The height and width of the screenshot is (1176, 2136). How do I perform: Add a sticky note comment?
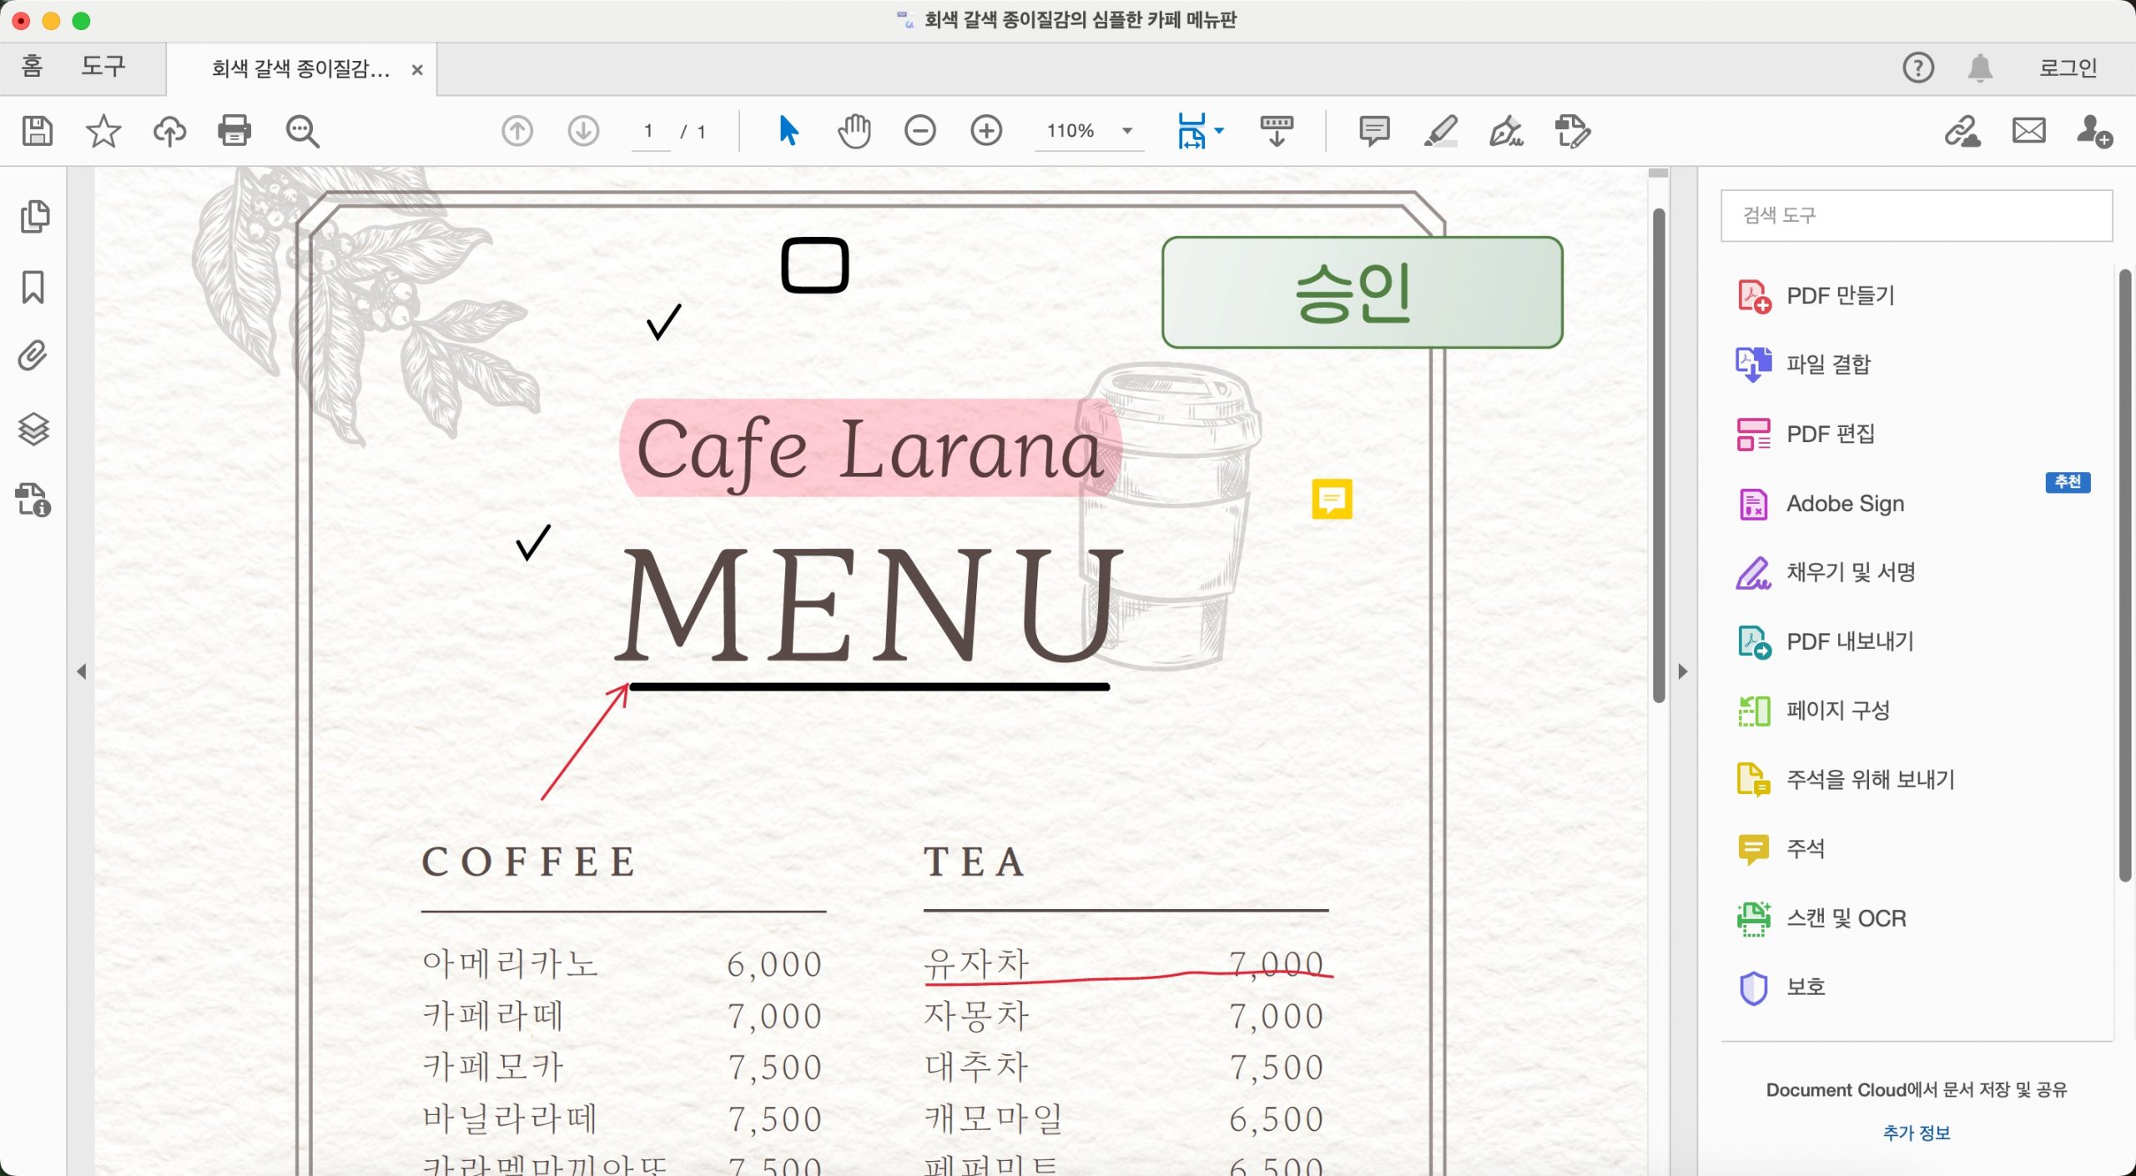pyautogui.click(x=1374, y=131)
